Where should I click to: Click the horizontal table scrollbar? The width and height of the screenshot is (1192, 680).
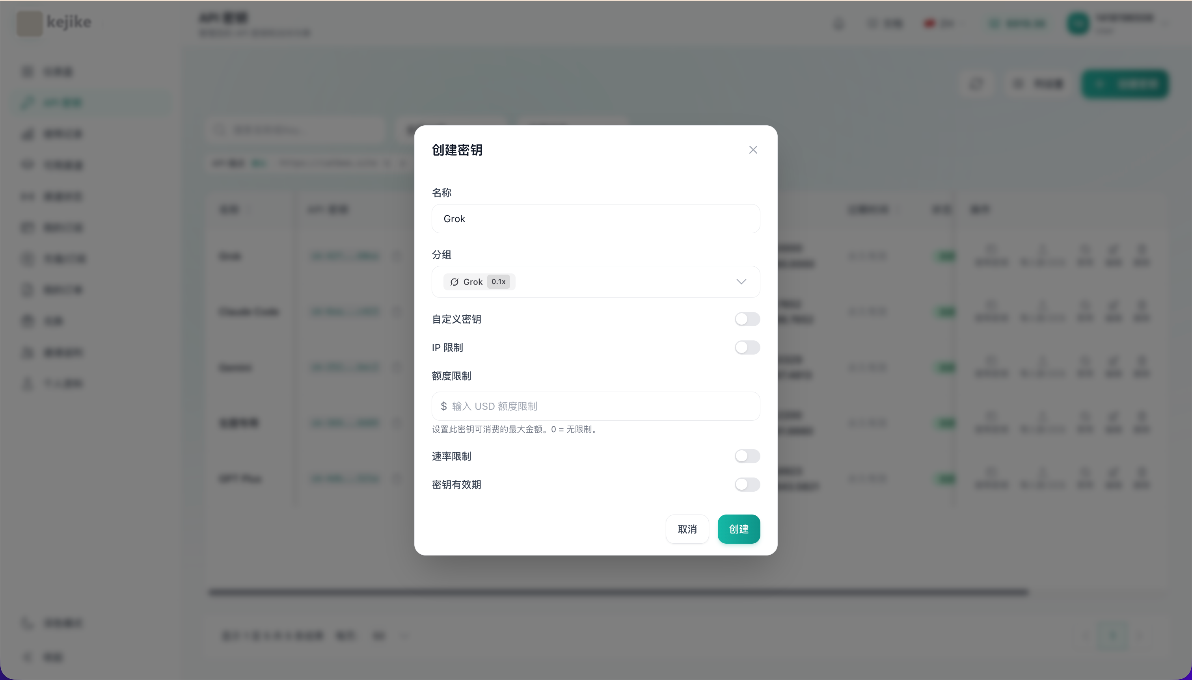coord(618,592)
